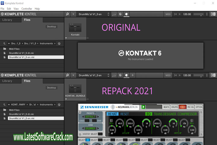Toggle MIDI in the REPACK 2021 instance header
The height and width of the screenshot is (145, 217).
[168, 75]
